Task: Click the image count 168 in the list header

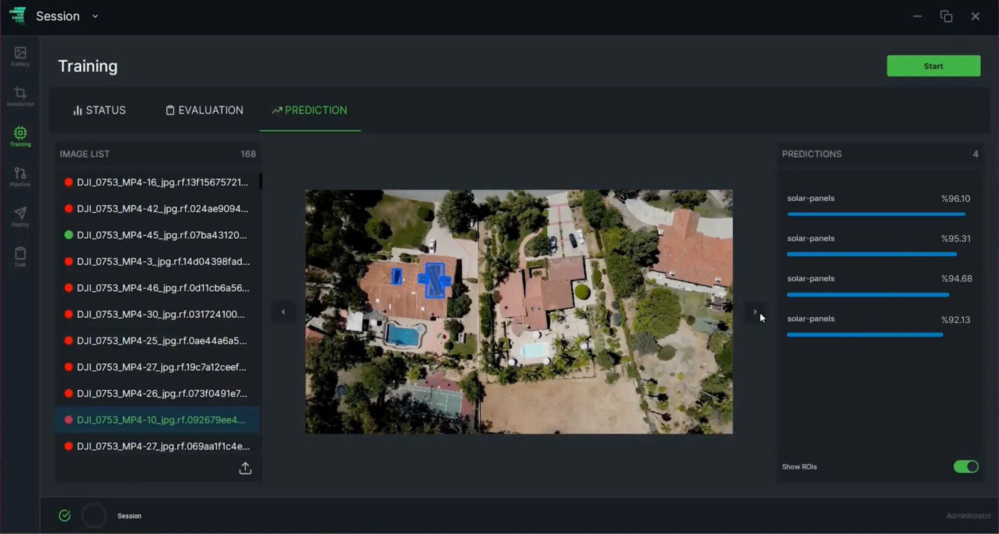Action: (x=248, y=154)
